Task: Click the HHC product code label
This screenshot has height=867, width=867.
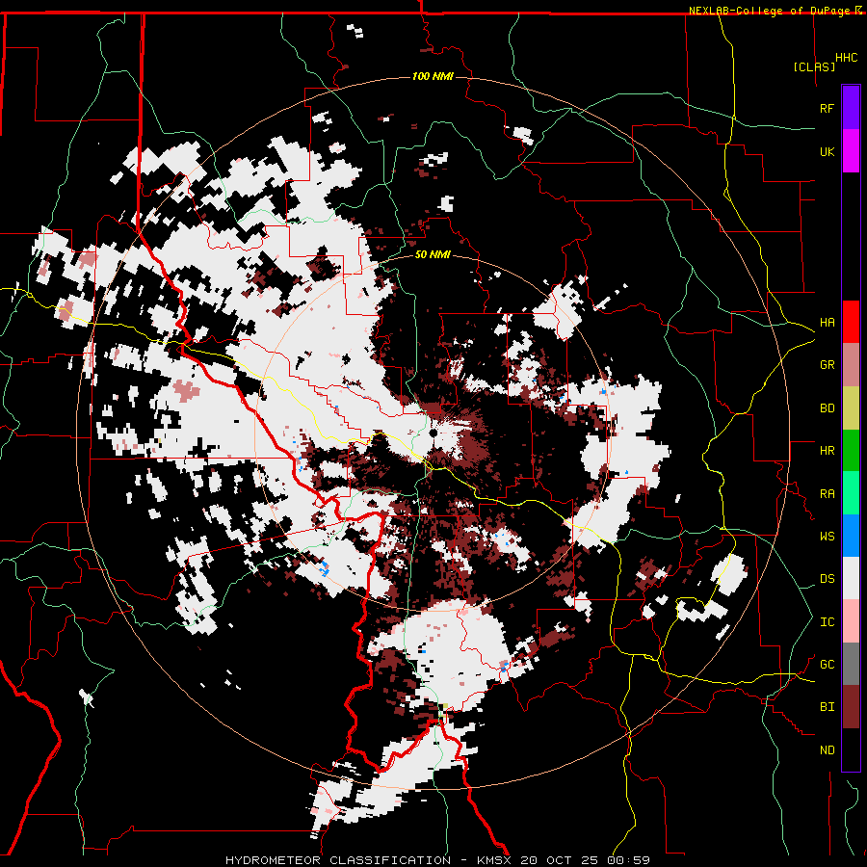Action: click(x=846, y=58)
